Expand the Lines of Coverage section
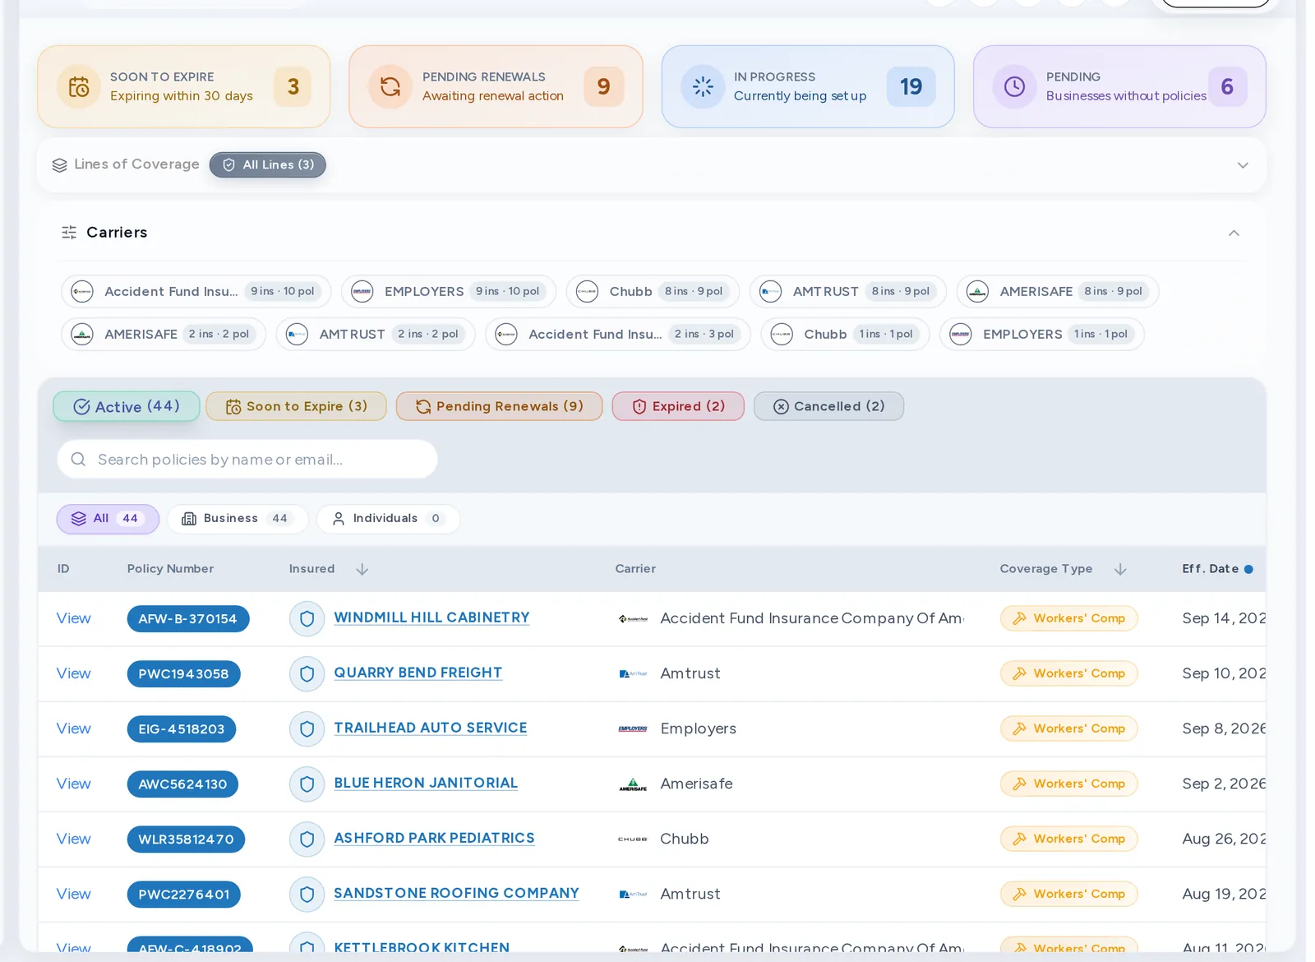 pos(1243,165)
